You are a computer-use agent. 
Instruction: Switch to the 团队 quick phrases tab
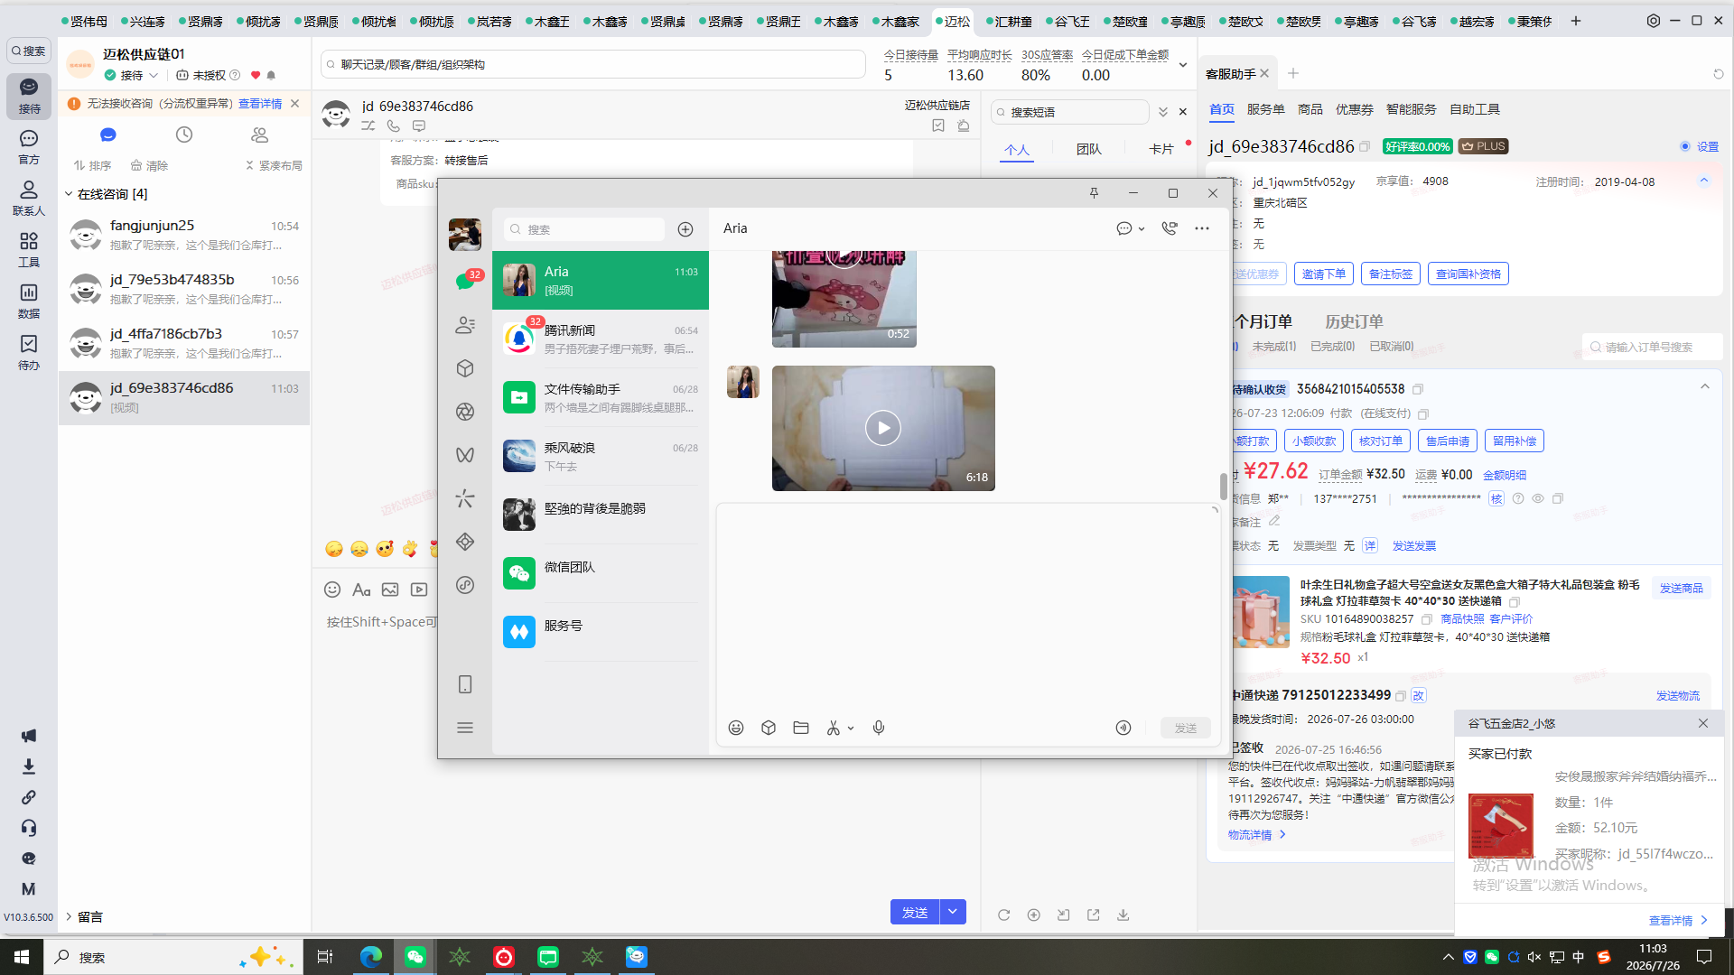[1088, 149]
